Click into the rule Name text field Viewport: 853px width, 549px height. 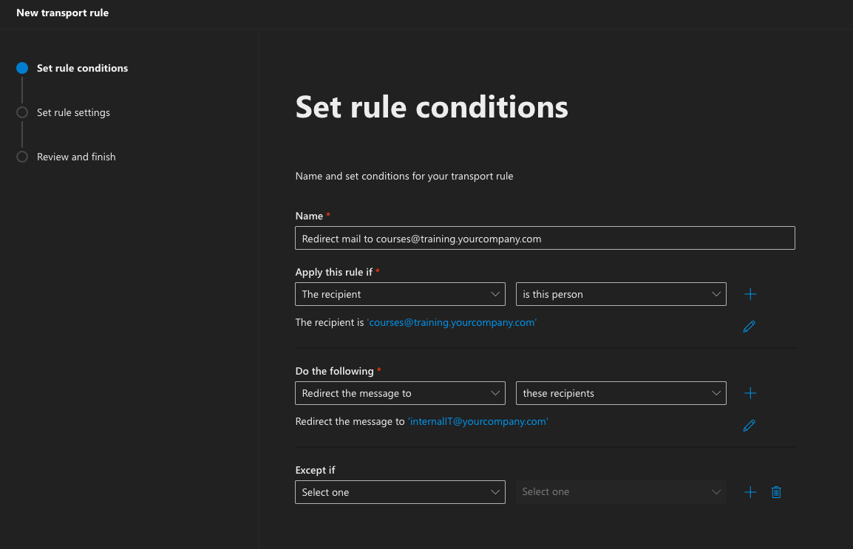pos(545,238)
